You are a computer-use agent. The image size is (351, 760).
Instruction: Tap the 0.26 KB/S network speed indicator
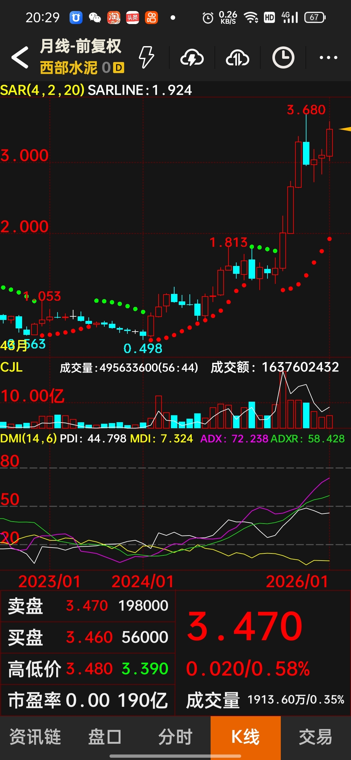(228, 18)
